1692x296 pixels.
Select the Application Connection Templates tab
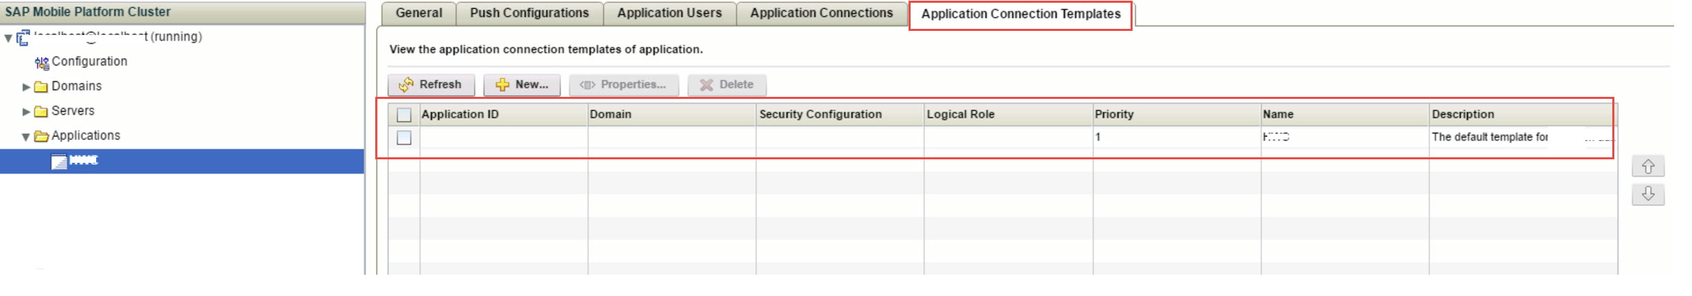[1021, 14]
